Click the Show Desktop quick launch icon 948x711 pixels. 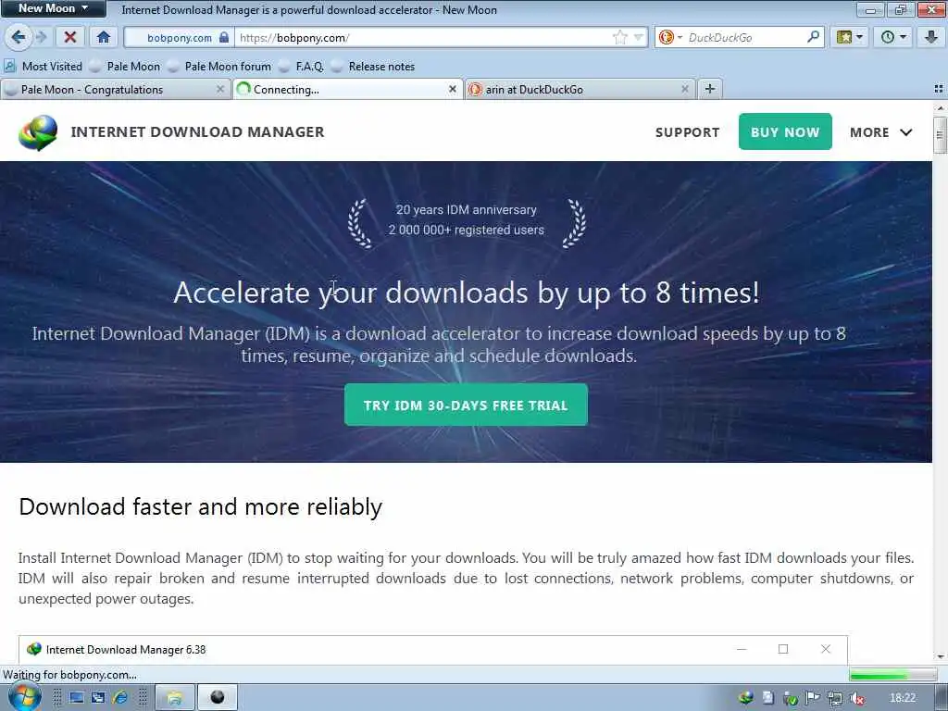[76, 698]
